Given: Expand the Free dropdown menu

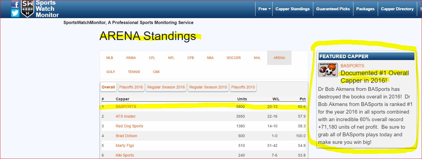Looking at the screenshot, I should point(264,9).
